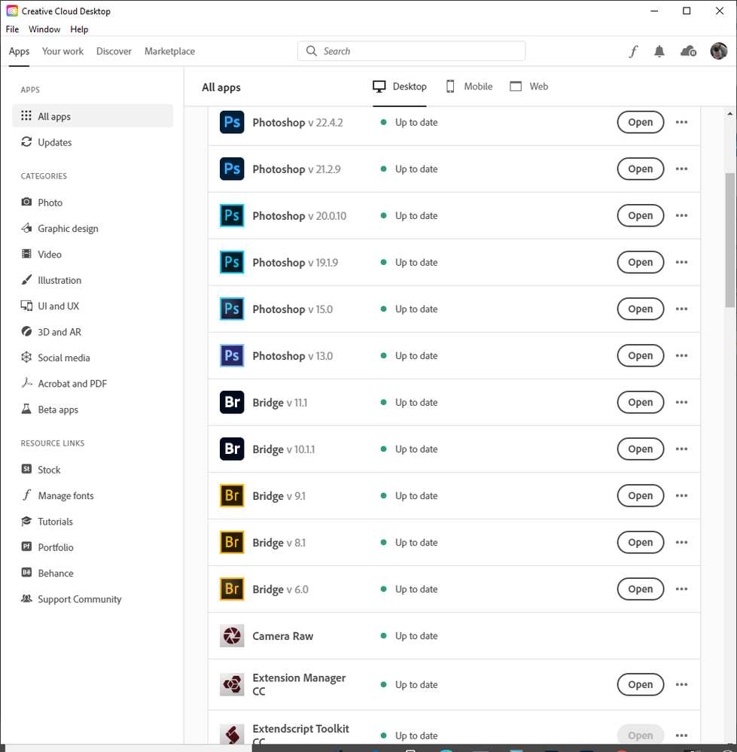
Task: Open Bridge v 8.1
Action: [640, 542]
